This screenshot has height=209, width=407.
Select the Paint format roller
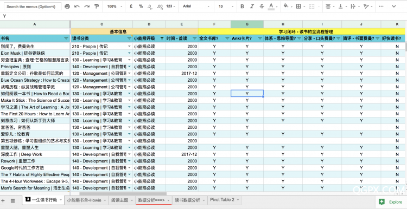pyautogui.click(x=97, y=6)
